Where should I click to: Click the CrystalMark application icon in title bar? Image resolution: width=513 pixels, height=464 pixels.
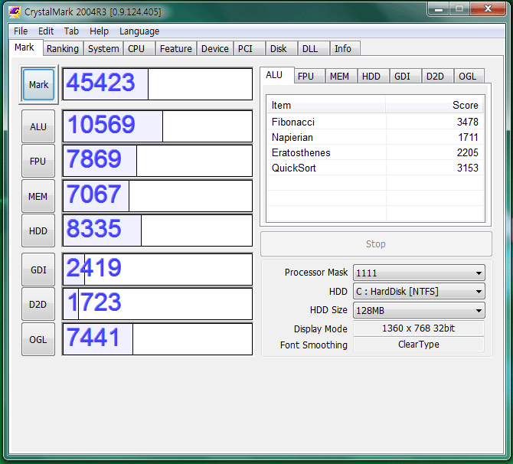tap(15, 12)
